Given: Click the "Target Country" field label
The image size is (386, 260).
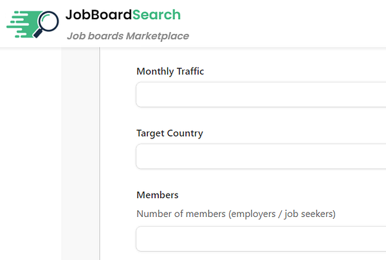Looking at the screenshot, I should (169, 133).
